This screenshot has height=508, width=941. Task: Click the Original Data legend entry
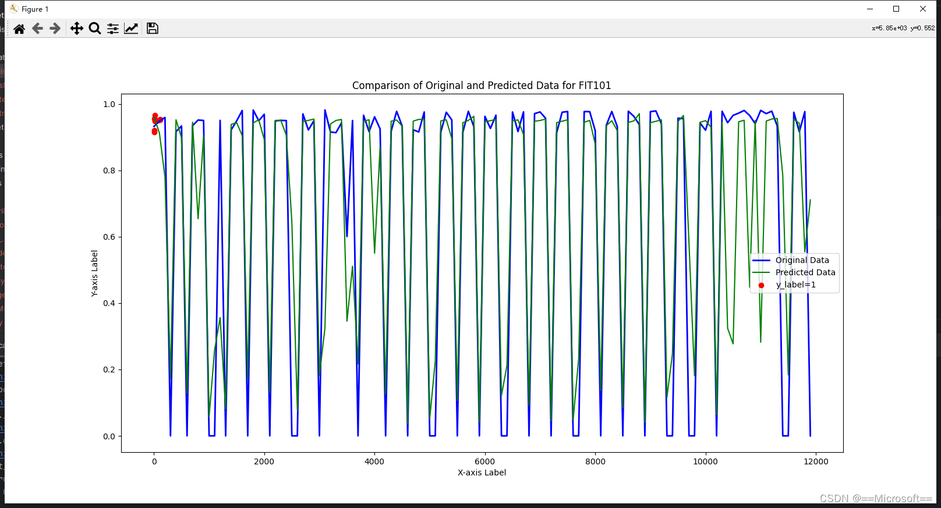(802, 260)
